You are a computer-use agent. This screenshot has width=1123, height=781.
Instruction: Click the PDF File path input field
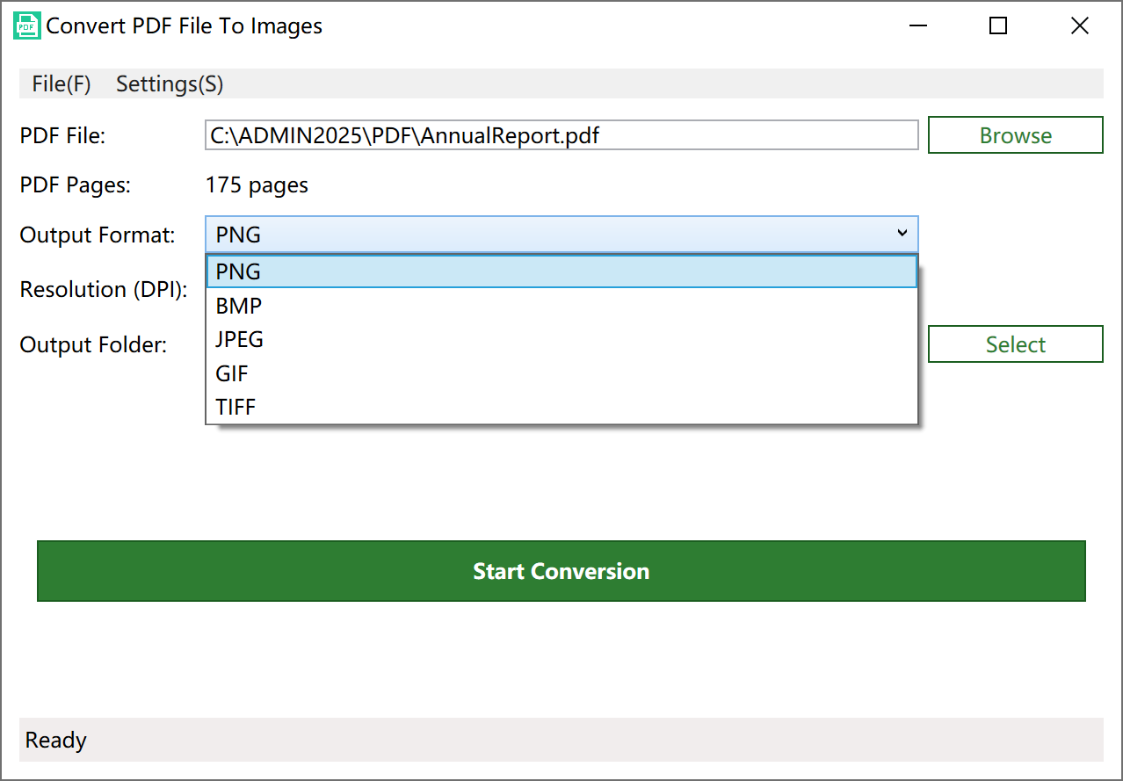coord(561,134)
